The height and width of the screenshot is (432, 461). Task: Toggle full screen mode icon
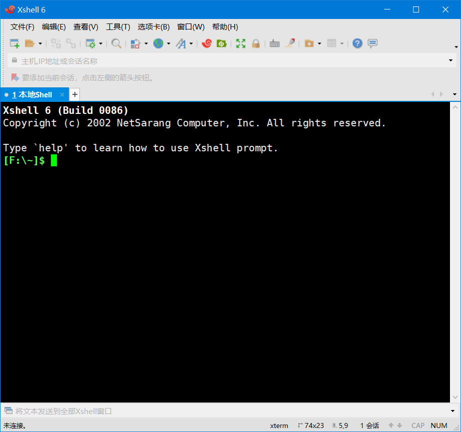tap(241, 43)
